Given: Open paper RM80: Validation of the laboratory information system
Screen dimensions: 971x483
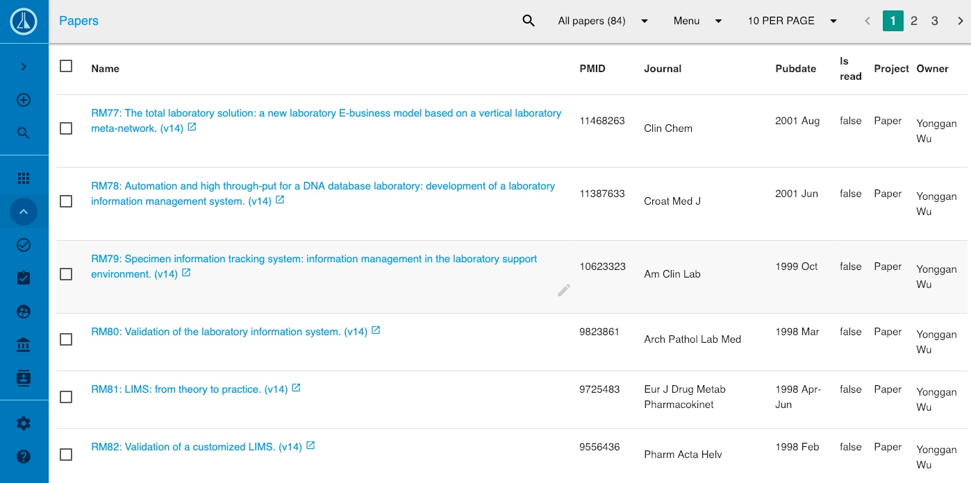Looking at the screenshot, I should 229,332.
